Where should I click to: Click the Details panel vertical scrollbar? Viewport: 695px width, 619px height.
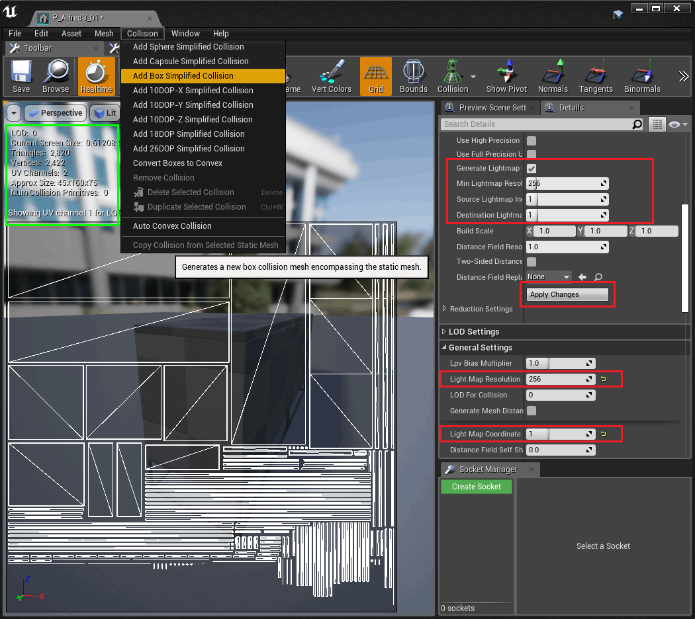click(x=685, y=258)
